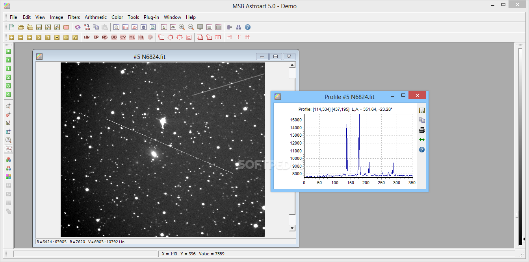This screenshot has height=262, width=529.
Task: Open the Tools menu
Action: click(x=134, y=17)
